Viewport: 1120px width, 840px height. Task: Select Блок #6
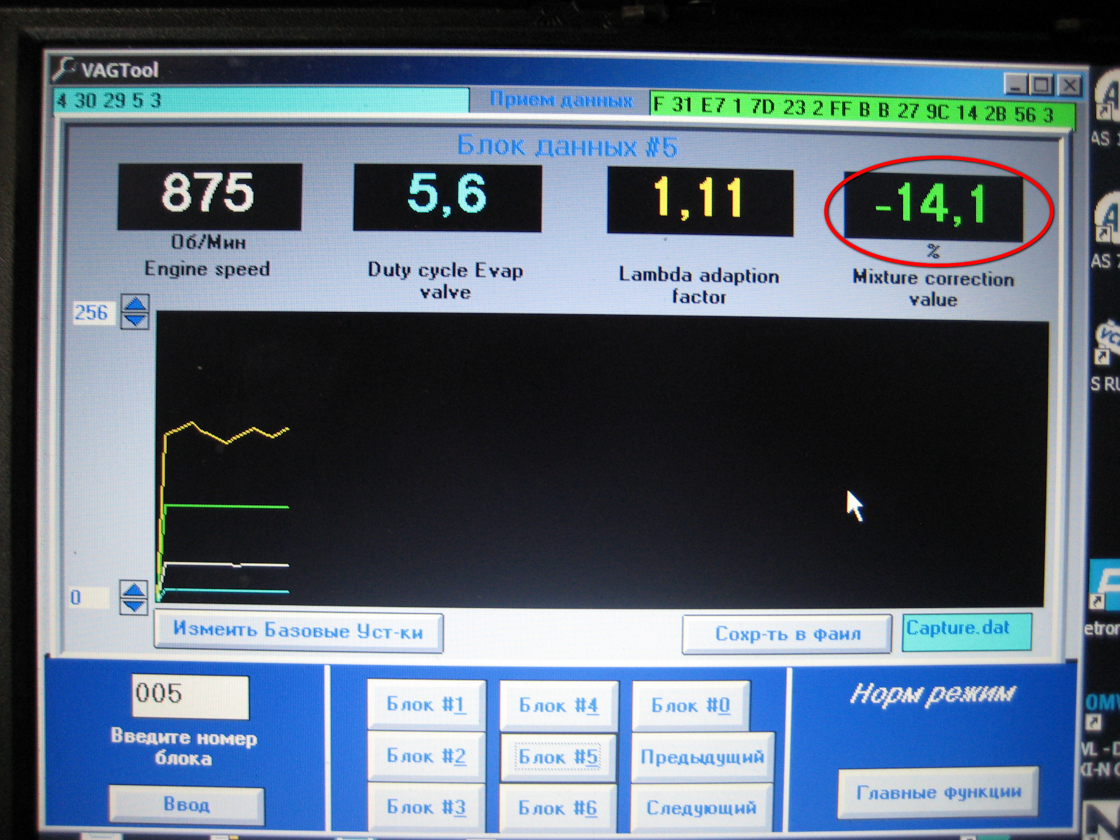pos(558,808)
